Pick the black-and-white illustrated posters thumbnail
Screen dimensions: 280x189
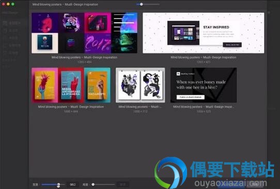click(141, 85)
